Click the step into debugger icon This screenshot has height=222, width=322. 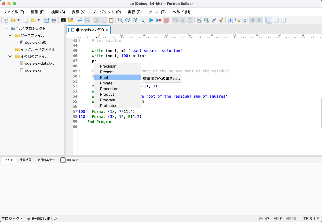click(x=183, y=20)
